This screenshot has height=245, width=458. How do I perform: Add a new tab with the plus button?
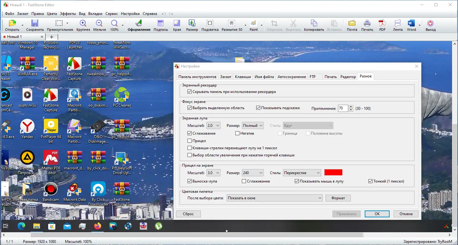click(52, 37)
